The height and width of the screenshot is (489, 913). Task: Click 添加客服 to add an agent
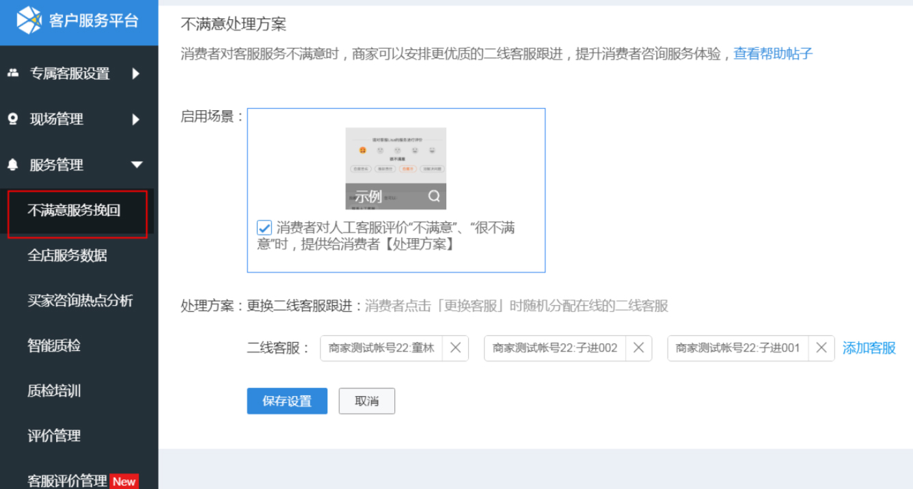[x=869, y=348]
